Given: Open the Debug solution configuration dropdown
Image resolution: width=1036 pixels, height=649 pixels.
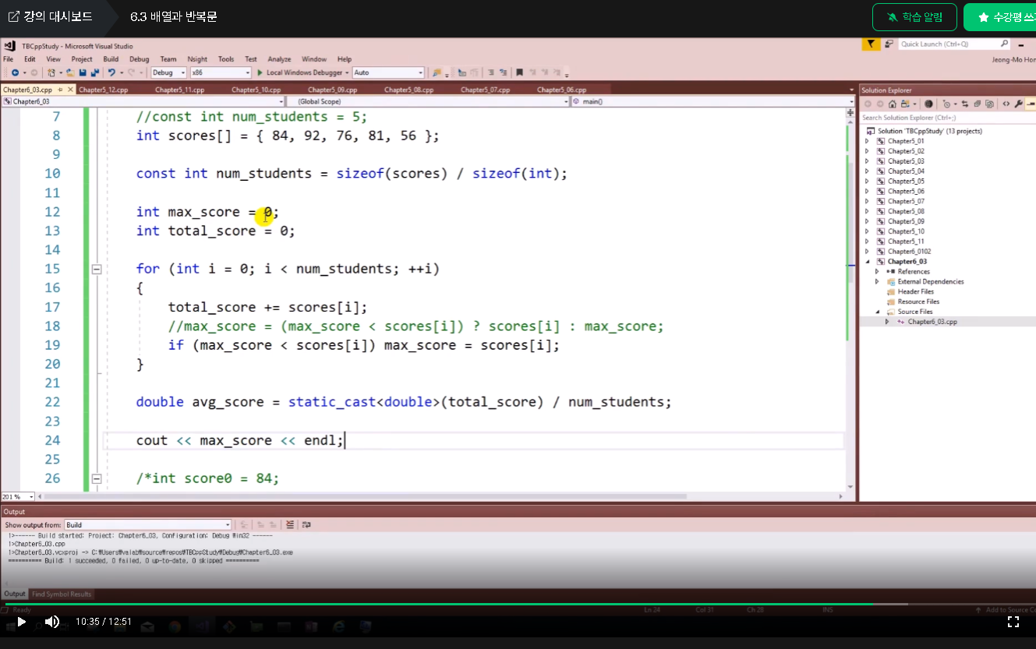Looking at the screenshot, I should click(x=169, y=72).
